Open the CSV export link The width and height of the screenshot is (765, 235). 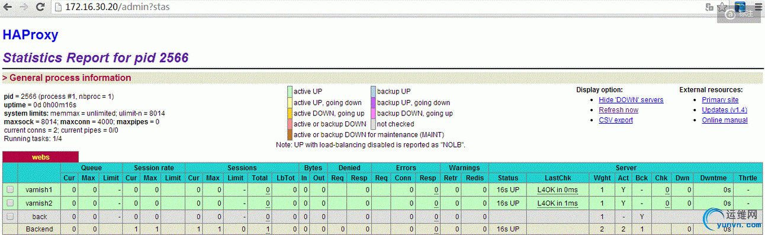click(x=616, y=120)
